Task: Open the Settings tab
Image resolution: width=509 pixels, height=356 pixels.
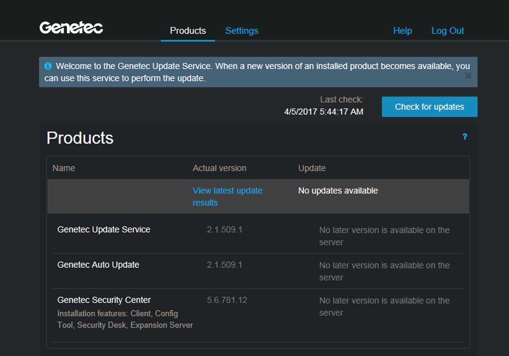Action: pyautogui.click(x=242, y=31)
